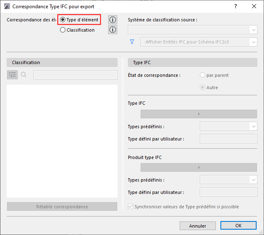Open the Système de classification source dropdown
The height and width of the screenshot is (235, 264).
point(192,30)
